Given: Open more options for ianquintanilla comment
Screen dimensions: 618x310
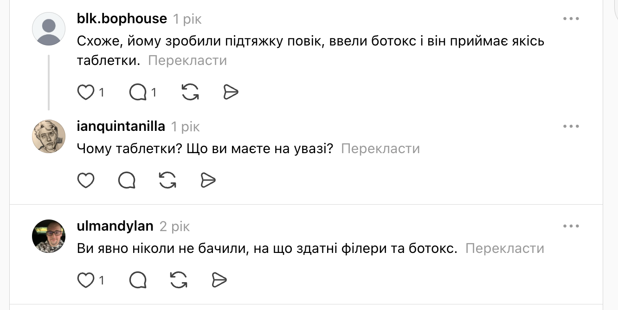Looking at the screenshot, I should point(571,126).
